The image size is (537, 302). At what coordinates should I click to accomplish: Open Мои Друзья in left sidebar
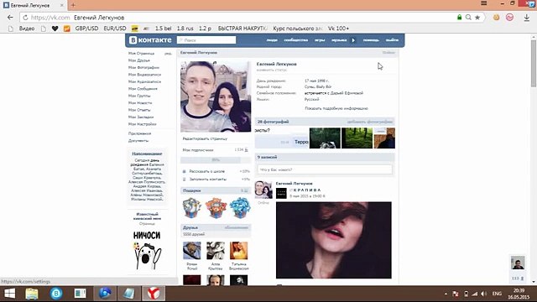pos(139,60)
